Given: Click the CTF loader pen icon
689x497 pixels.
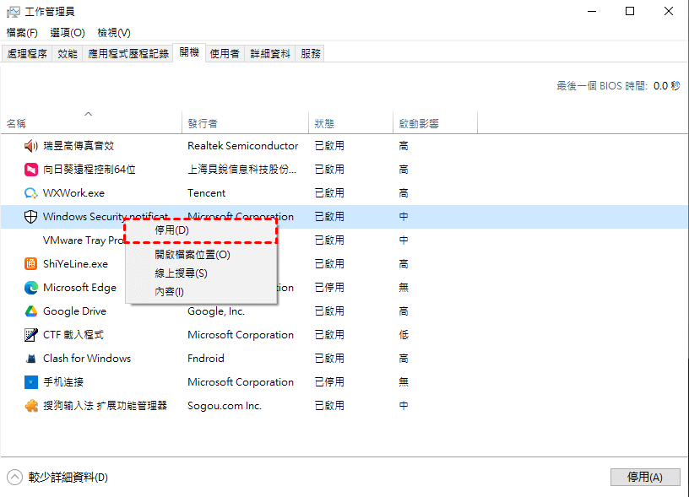Looking at the screenshot, I should [x=30, y=335].
